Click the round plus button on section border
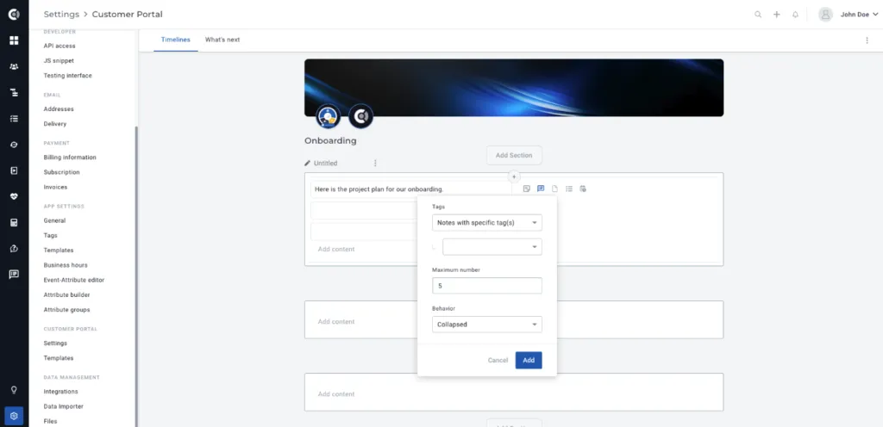 [x=514, y=176]
